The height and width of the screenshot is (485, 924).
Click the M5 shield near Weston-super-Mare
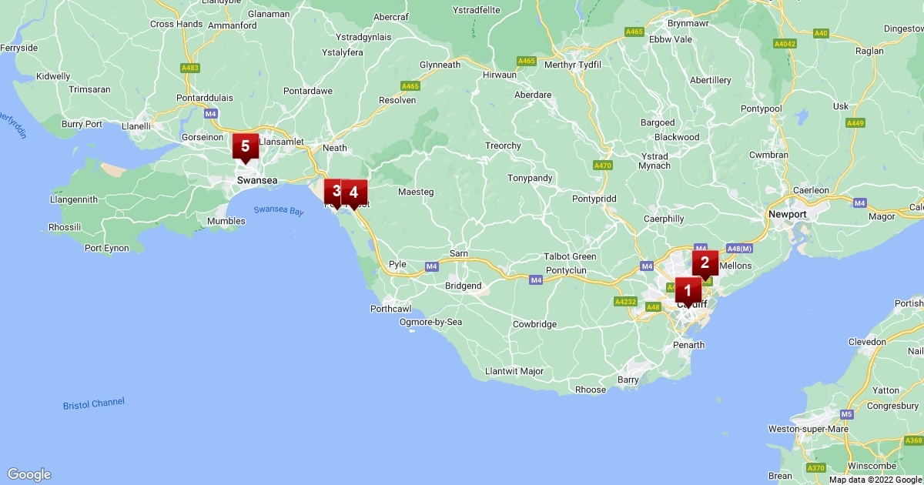847,414
